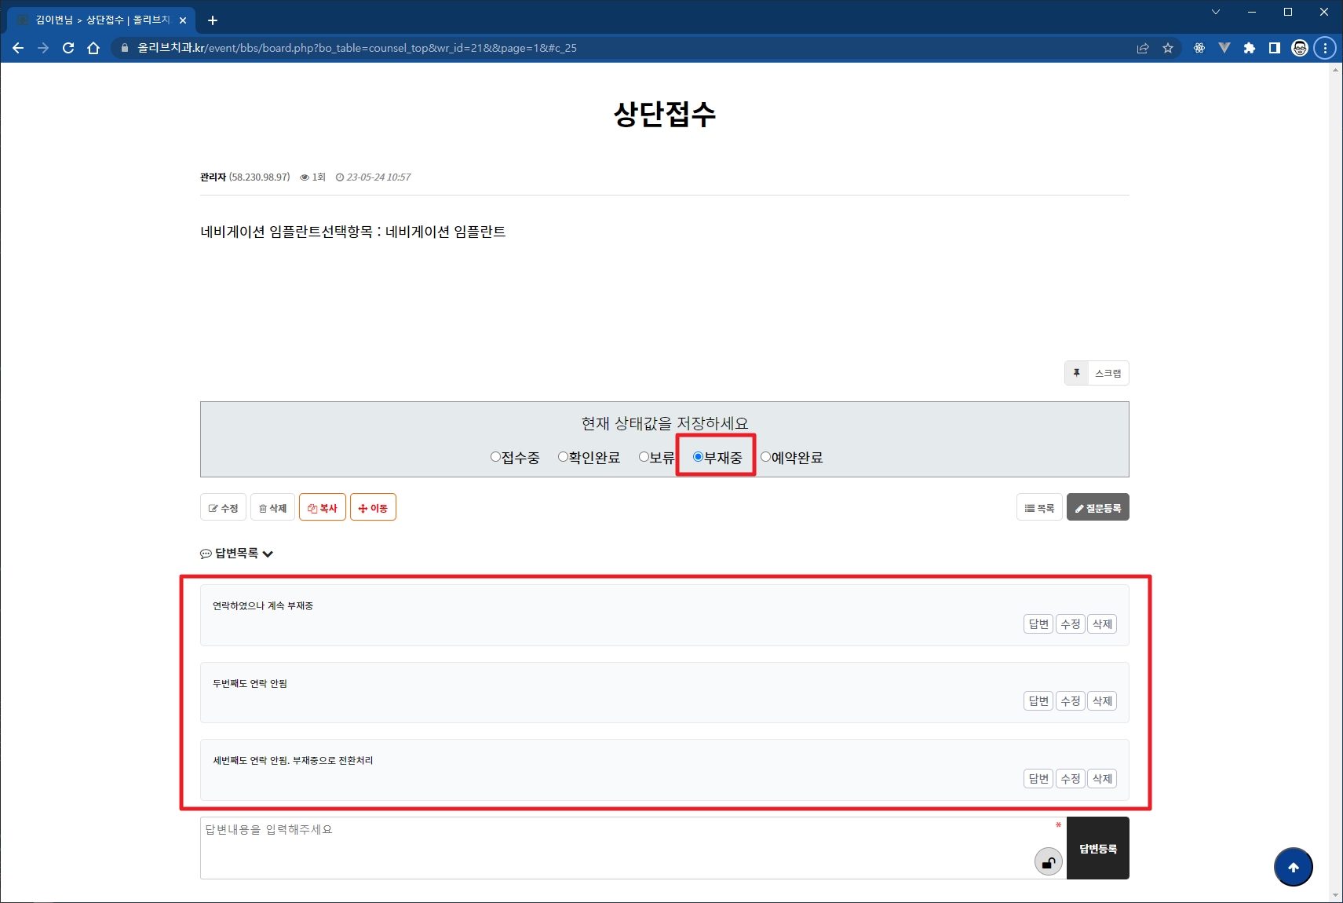Image resolution: width=1343 pixels, height=903 pixels.
Task: Open Chrome's three-dot menu
Action: 1325,48
